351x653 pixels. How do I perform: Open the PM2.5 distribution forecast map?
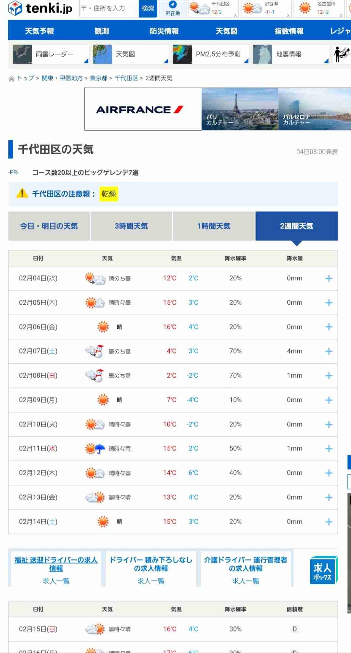click(x=182, y=54)
